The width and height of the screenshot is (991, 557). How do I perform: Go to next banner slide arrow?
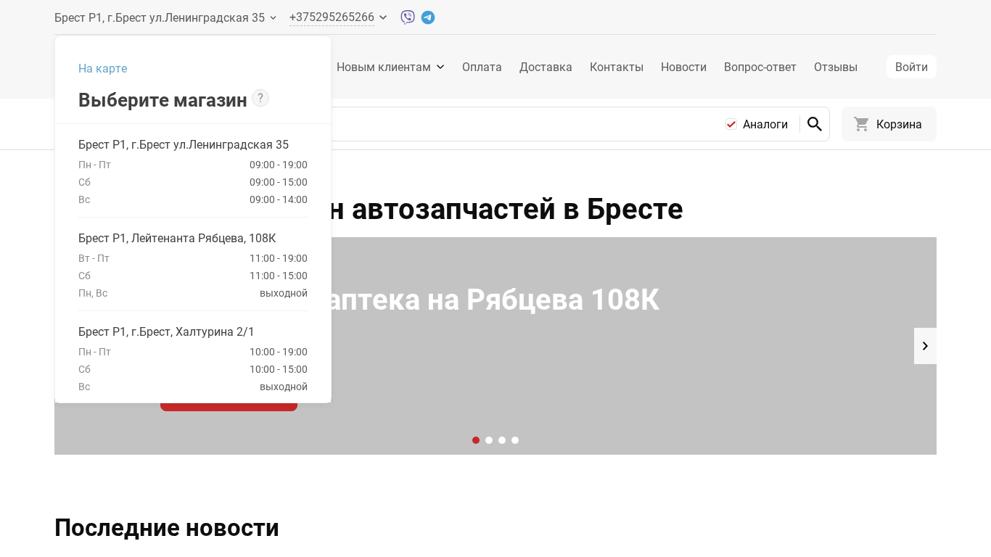pos(925,346)
